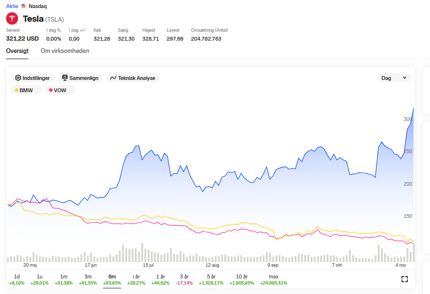This screenshot has height=294, width=430.
Task: Click the 15 jul date marker
Action: click(149, 265)
